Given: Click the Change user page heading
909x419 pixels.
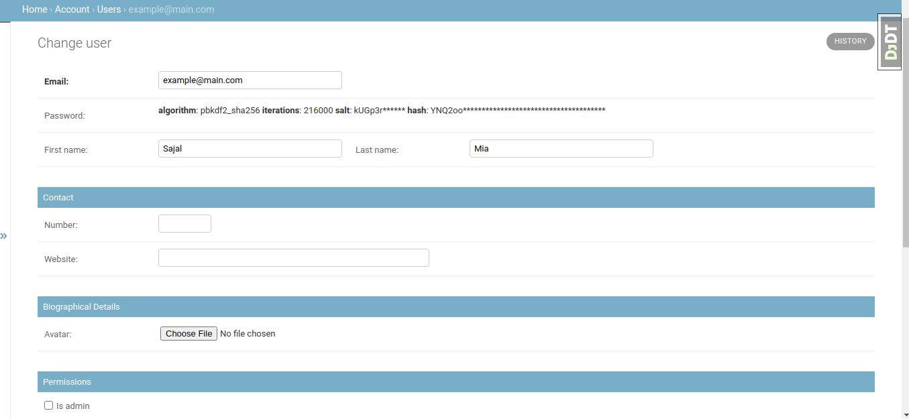Looking at the screenshot, I should click(74, 42).
